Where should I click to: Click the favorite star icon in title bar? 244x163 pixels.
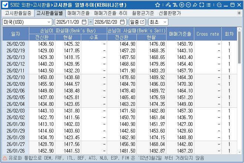[x=158, y=5]
